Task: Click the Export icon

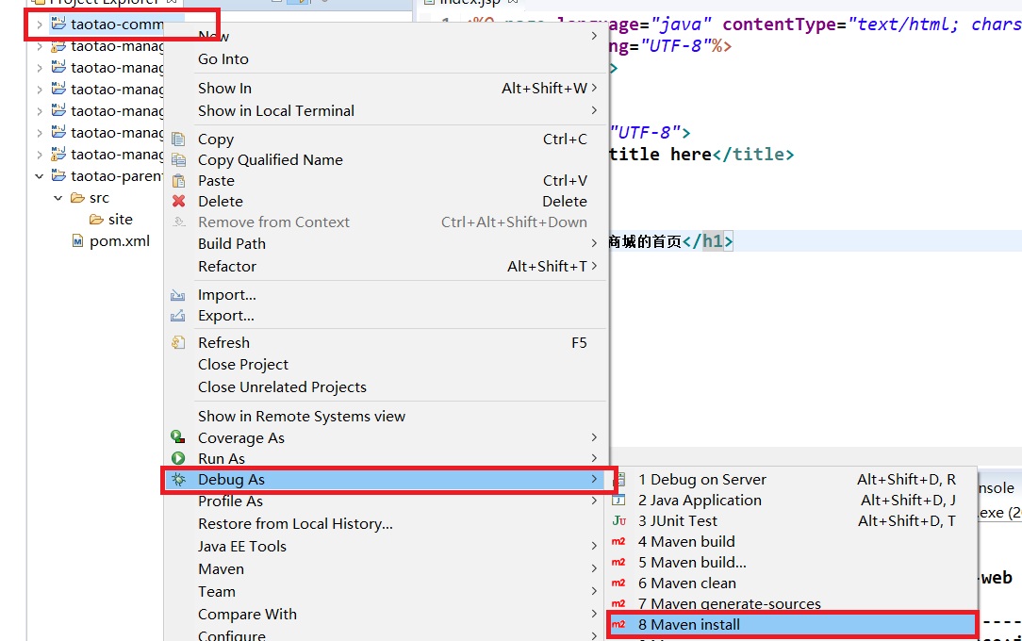Action: point(178,316)
